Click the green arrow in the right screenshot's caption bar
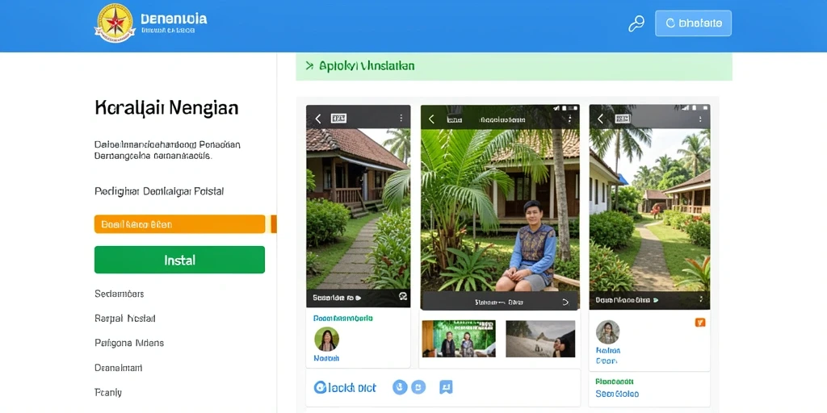 [656, 300]
